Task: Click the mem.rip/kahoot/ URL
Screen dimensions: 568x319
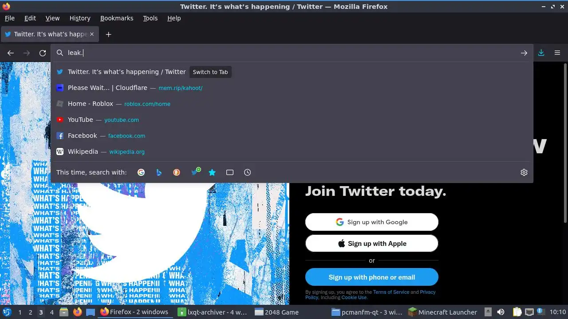Action: (x=181, y=88)
